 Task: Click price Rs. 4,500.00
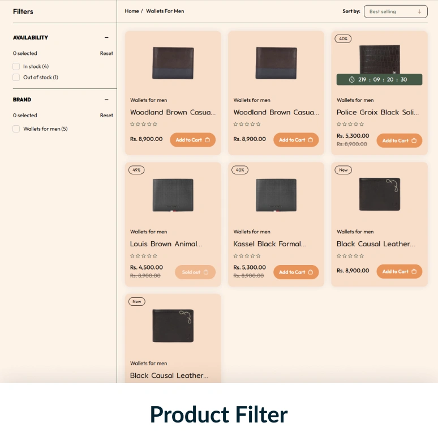pos(146,267)
